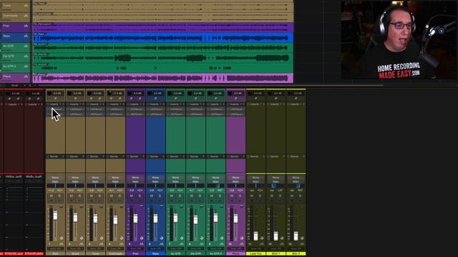Toggle phase invert icon on Kick channel
This screenshot has height=257, width=458.
pyautogui.click(x=56, y=99)
